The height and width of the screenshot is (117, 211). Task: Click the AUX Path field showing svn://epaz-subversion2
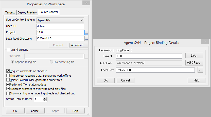pos(149,63)
